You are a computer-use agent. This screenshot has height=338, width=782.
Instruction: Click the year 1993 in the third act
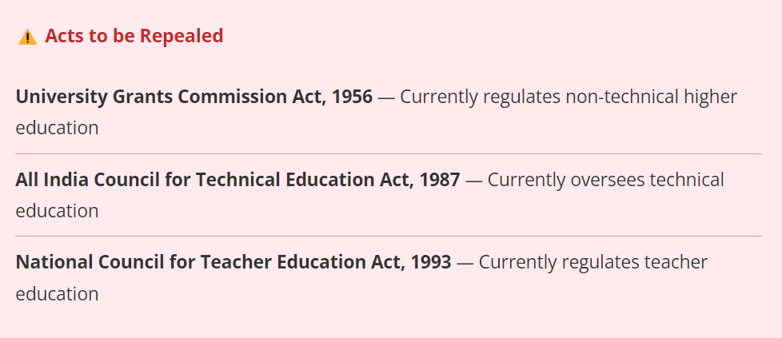point(431,262)
